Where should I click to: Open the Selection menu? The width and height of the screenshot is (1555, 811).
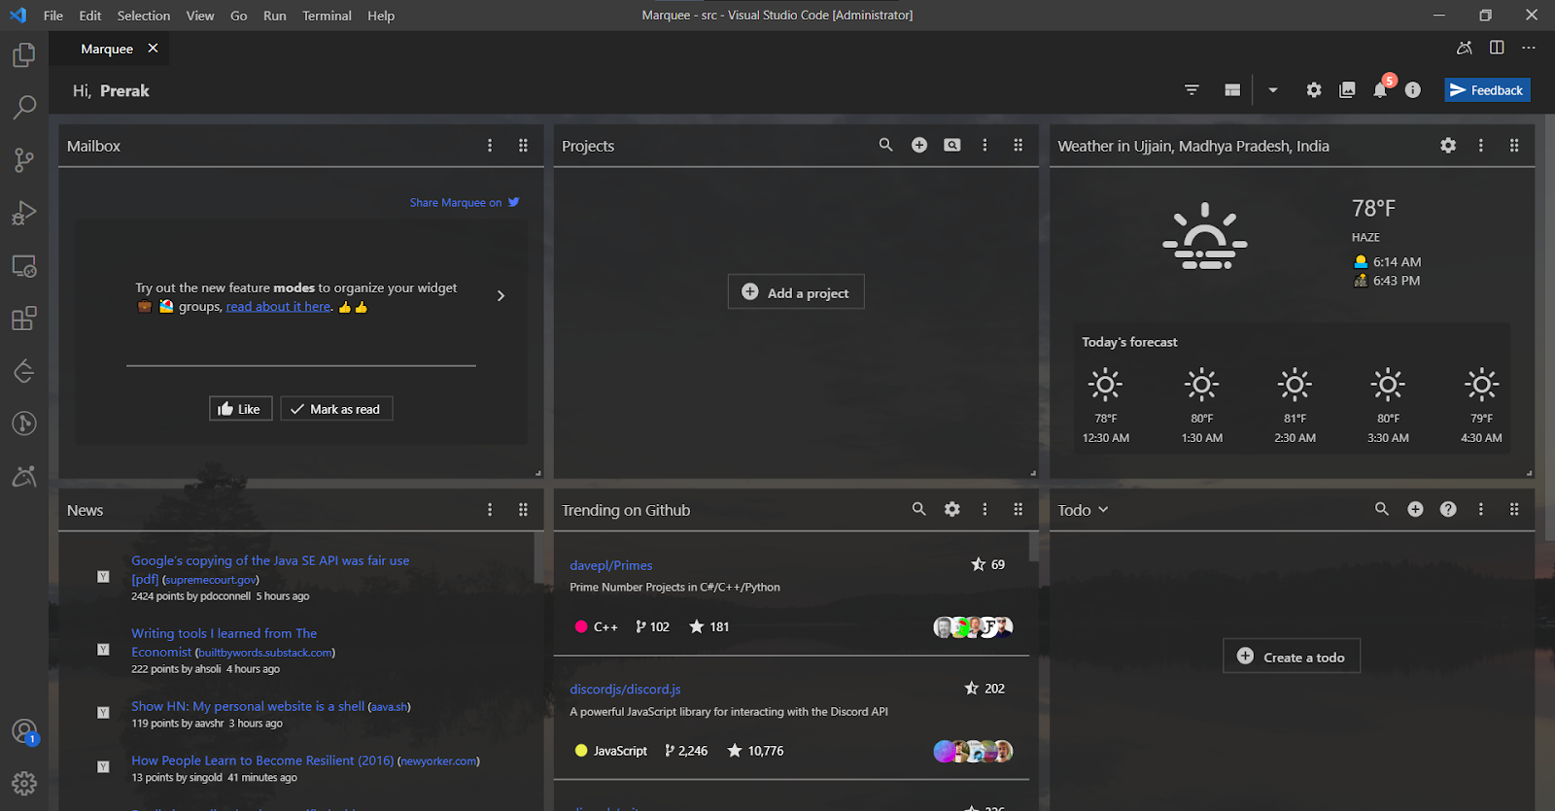point(144,16)
